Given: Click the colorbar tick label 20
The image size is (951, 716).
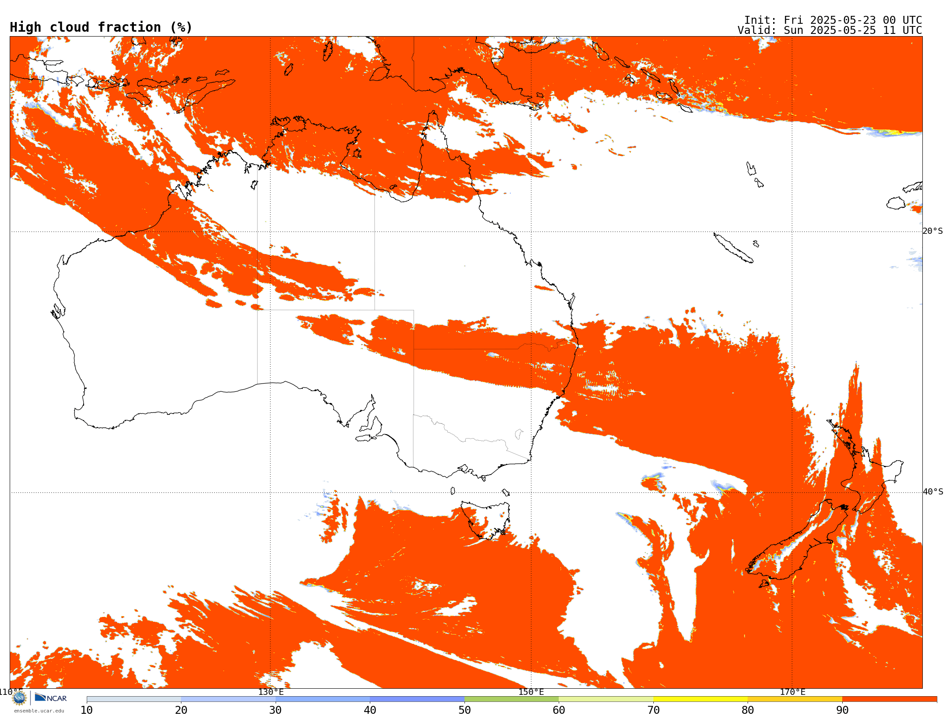Looking at the screenshot, I should (x=181, y=710).
